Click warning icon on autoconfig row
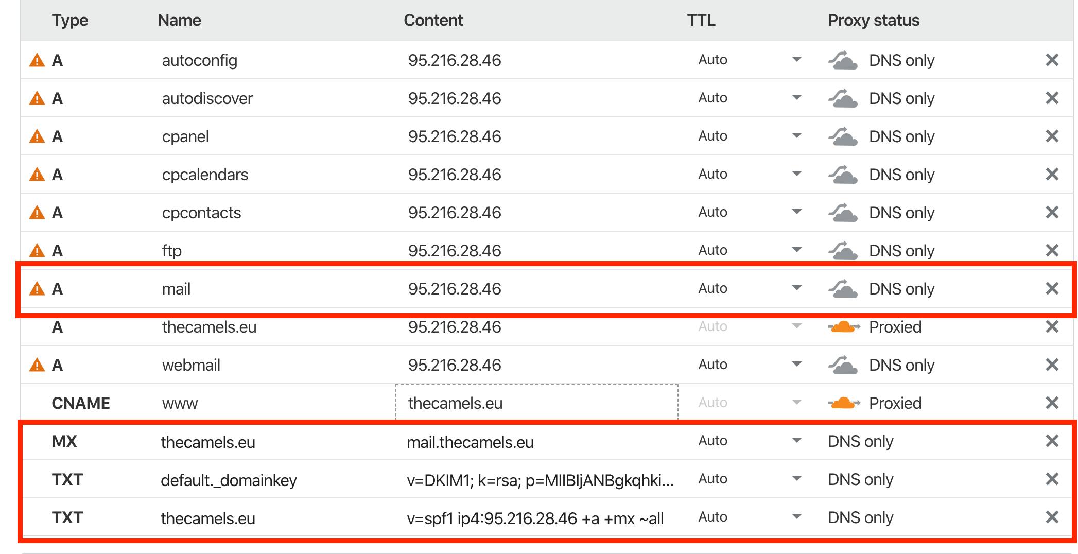 click(37, 60)
